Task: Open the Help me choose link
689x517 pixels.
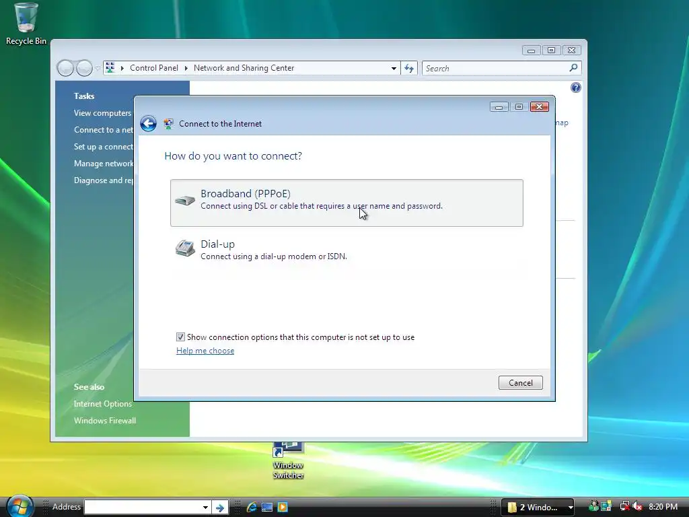Action: pyautogui.click(x=205, y=351)
